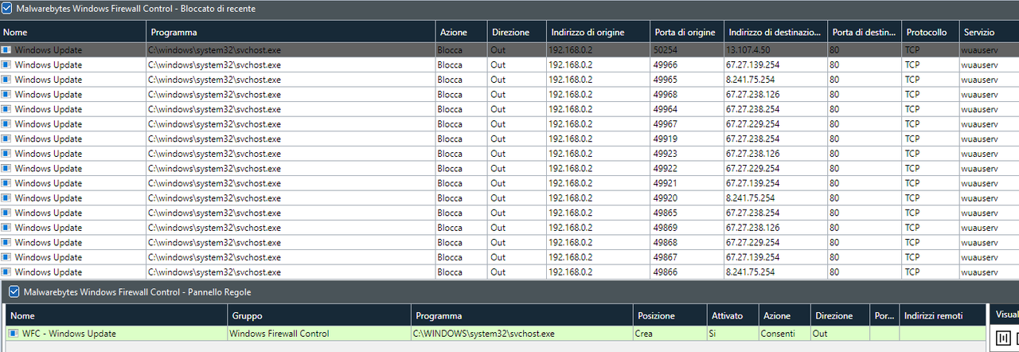Image resolution: width=1019 pixels, height=352 pixels.
Task: Select the origin port cell 49923
Action: pos(686,154)
